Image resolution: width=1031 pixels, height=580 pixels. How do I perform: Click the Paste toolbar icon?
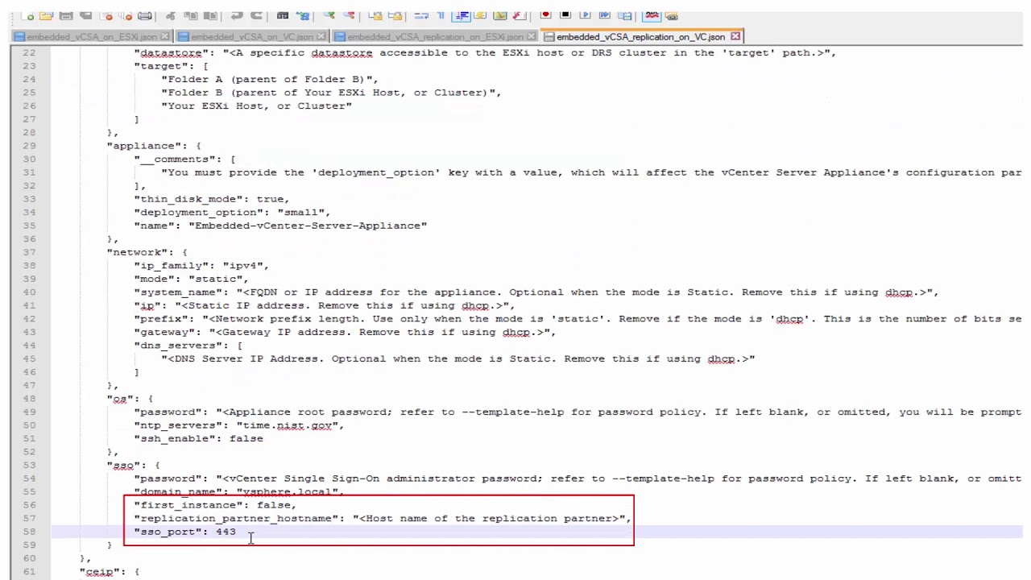coord(209,15)
